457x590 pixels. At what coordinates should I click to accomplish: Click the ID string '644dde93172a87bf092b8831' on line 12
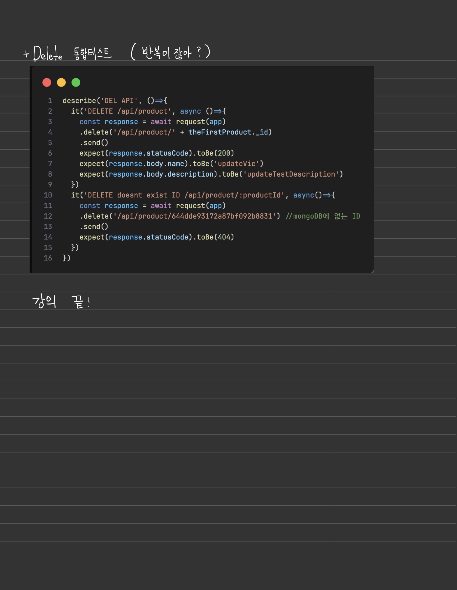[x=222, y=216]
